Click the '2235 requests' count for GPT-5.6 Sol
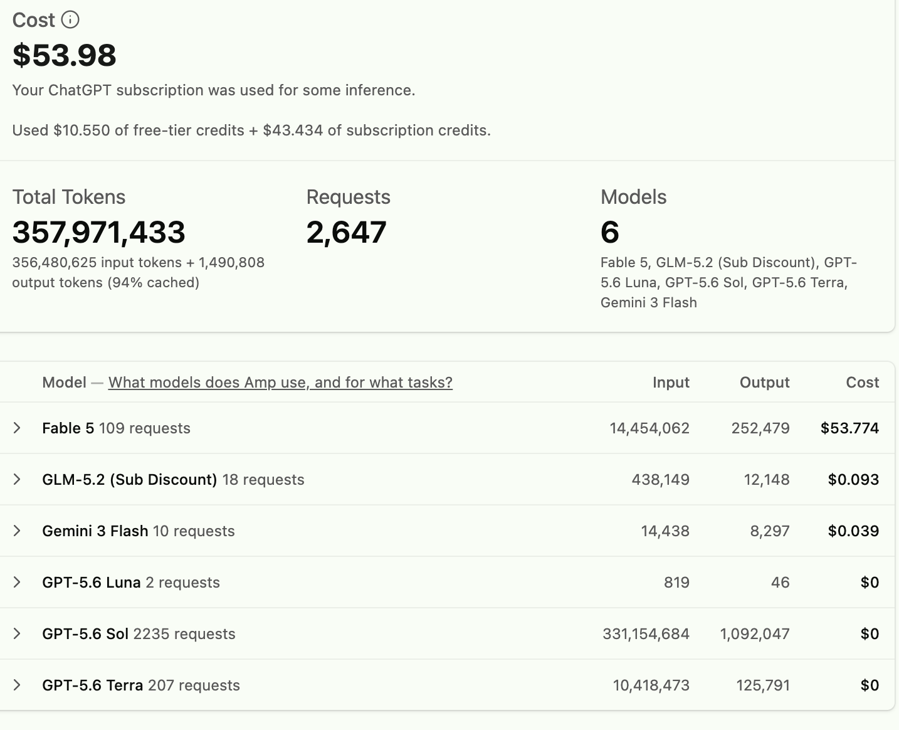Viewport: 899px width, 730px height. 184,633
